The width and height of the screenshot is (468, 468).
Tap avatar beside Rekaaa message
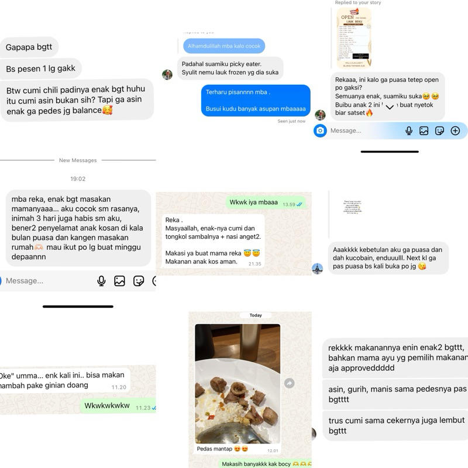point(320,115)
